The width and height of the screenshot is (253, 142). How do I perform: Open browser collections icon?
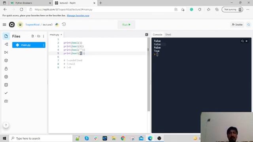click(x=217, y=9)
